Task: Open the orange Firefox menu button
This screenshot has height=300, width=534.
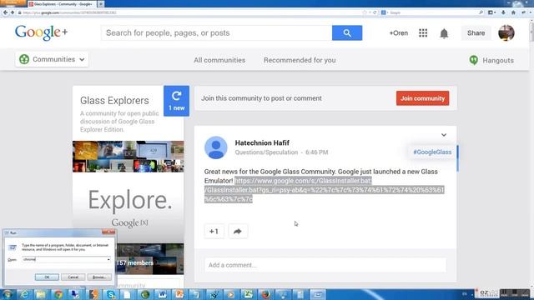Action: [13, 3]
